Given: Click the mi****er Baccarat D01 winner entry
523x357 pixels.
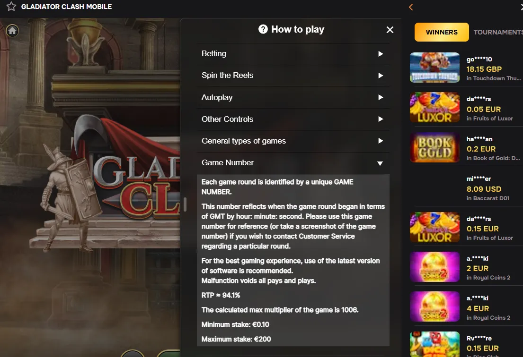Looking at the screenshot, I should tap(466, 188).
